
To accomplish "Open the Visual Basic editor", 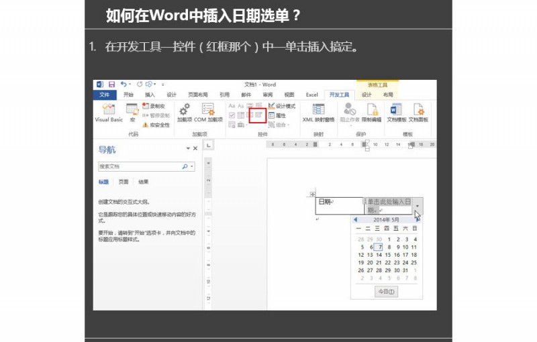I will click(x=109, y=113).
